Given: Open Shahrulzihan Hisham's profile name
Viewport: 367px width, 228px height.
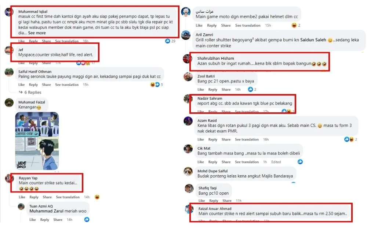Looking at the screenshot, I should [216, 58].
